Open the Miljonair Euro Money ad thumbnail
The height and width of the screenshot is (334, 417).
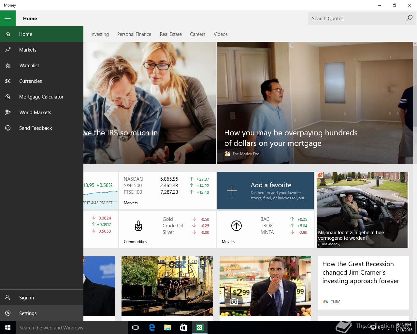click(x=362, y=210)
